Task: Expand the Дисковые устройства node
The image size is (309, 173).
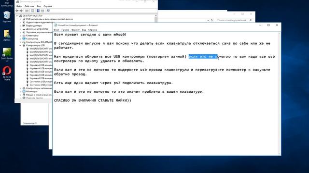Action: click(x=20, y=29)
